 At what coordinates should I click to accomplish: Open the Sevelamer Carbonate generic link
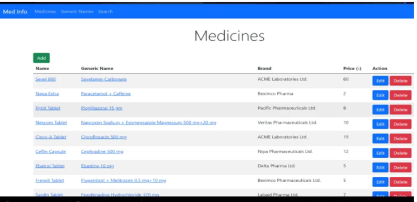click(104, 79)
